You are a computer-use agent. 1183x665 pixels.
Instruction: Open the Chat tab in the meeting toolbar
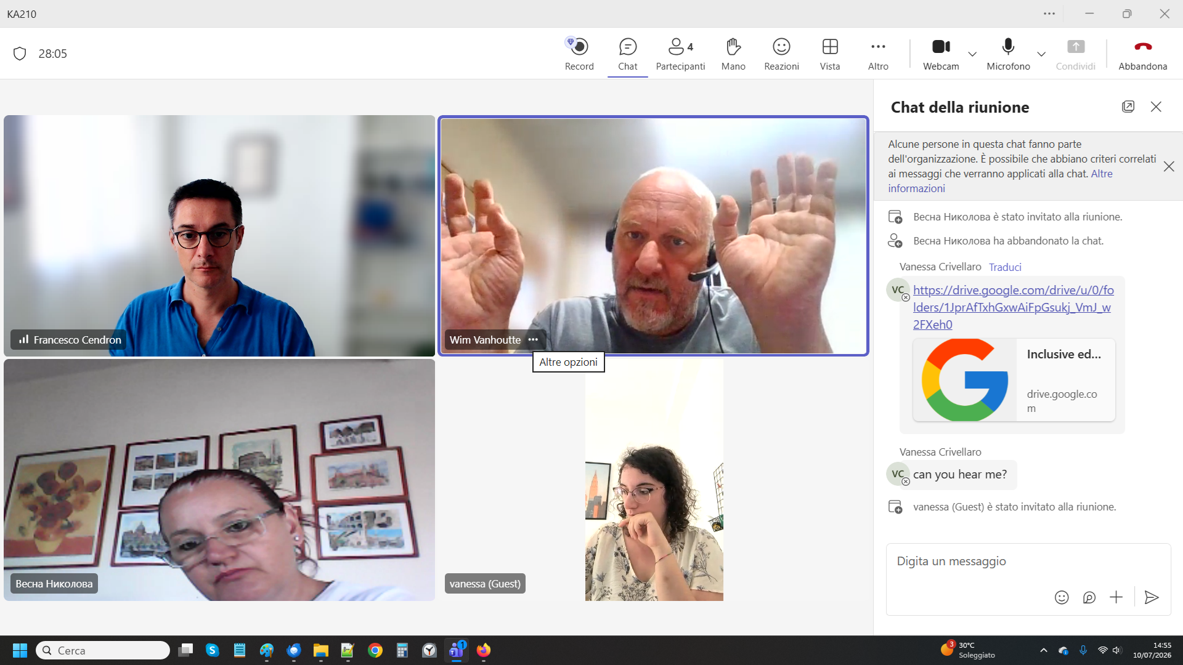coord(627,54)
